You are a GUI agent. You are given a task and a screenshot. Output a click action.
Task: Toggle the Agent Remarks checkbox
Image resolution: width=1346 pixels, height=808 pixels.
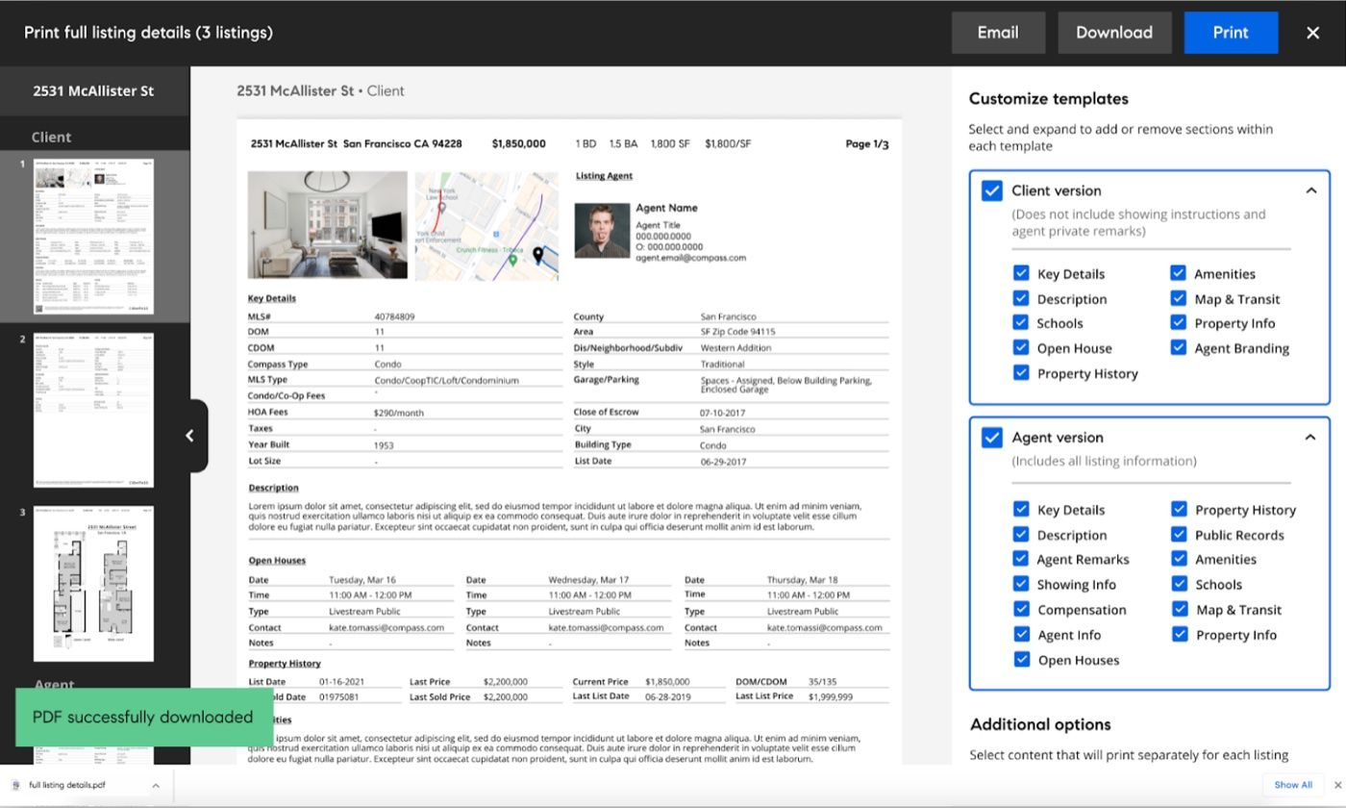click(x=1021, y=559)
